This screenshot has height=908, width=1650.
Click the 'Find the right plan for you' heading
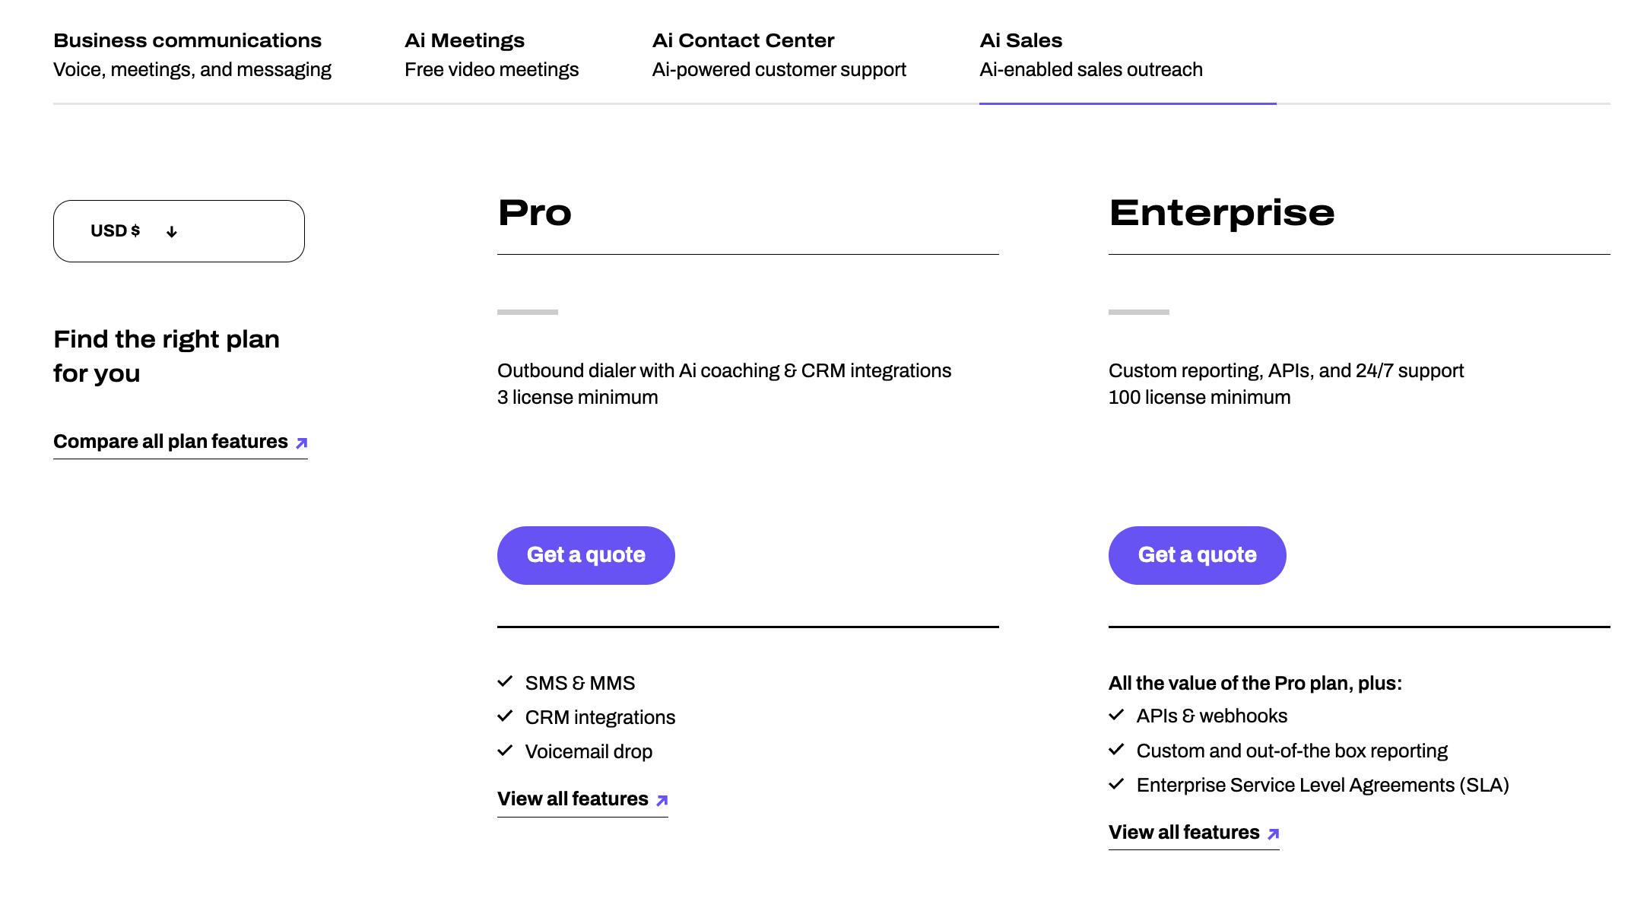(x=167, y=356)
